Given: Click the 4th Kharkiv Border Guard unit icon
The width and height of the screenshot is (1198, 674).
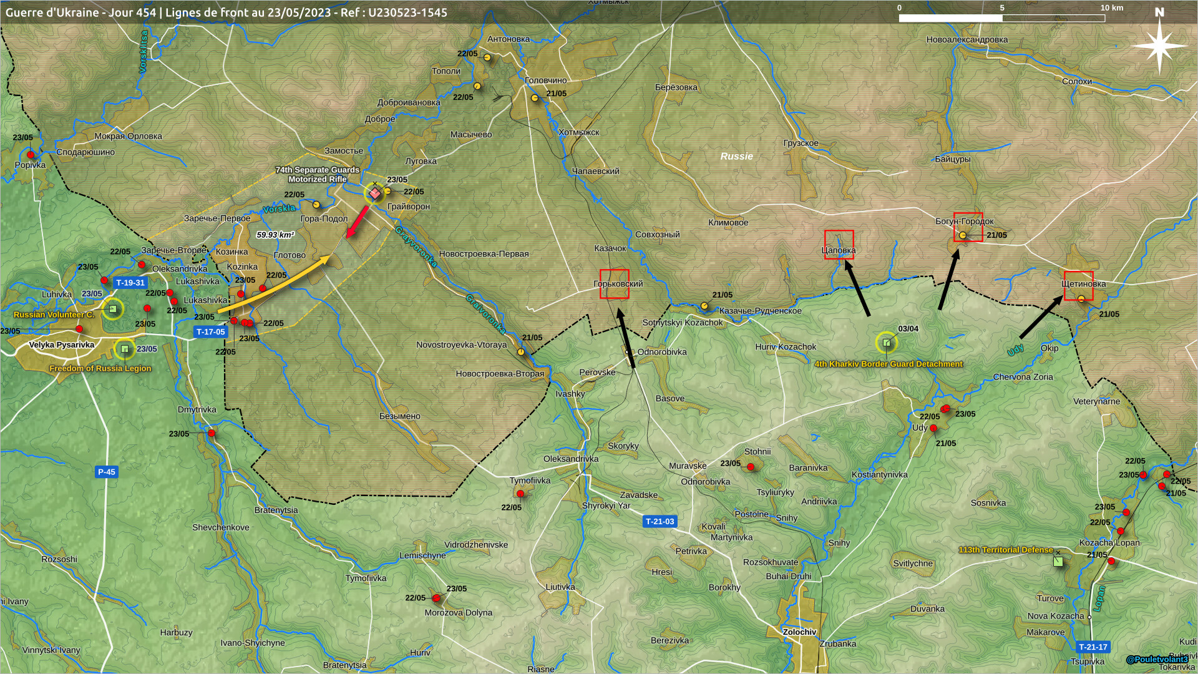Looking at the screenshot, I should coord(887,343).
